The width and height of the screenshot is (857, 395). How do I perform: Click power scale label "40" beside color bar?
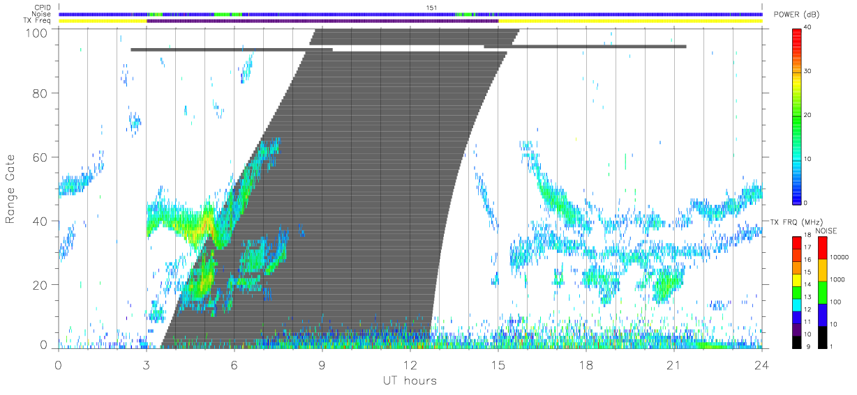[x=807, y=27]
